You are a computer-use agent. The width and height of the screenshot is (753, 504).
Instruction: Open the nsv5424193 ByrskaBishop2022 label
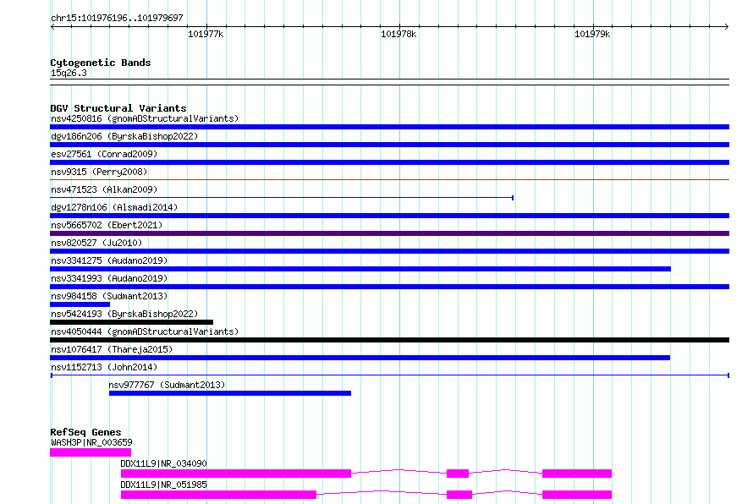point(124,314)
